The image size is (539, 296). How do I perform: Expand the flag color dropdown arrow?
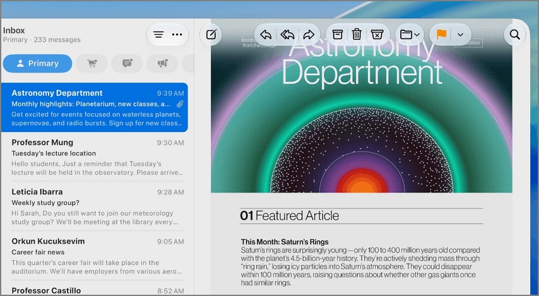point(460,35)
